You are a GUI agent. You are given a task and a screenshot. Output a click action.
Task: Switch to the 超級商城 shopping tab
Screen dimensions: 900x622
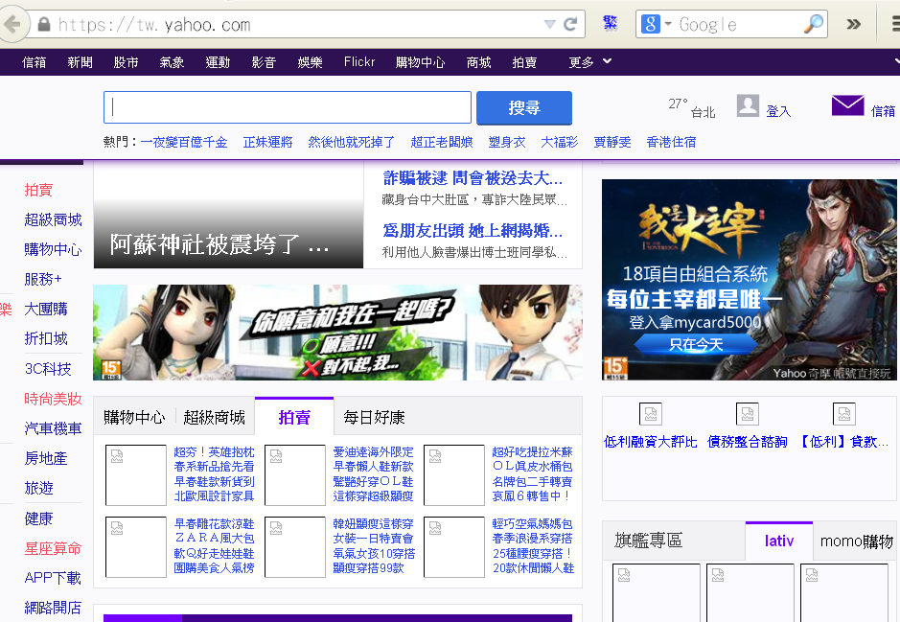[214, 417]
